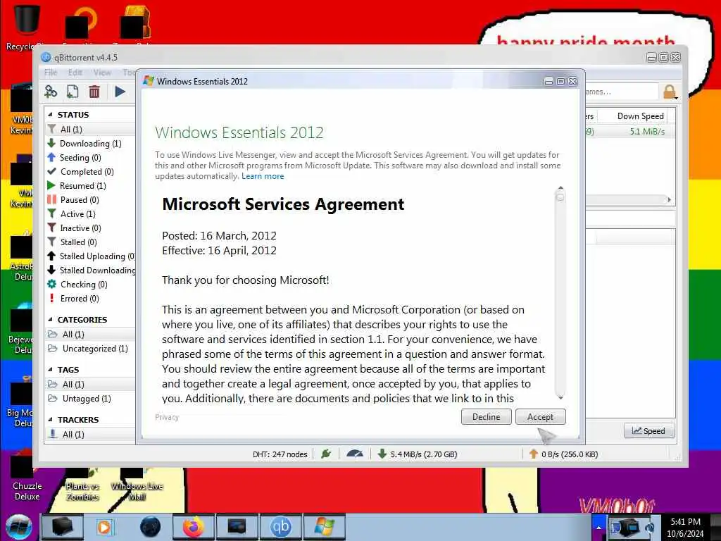Open the Learn more link

(x=263, y=176)
